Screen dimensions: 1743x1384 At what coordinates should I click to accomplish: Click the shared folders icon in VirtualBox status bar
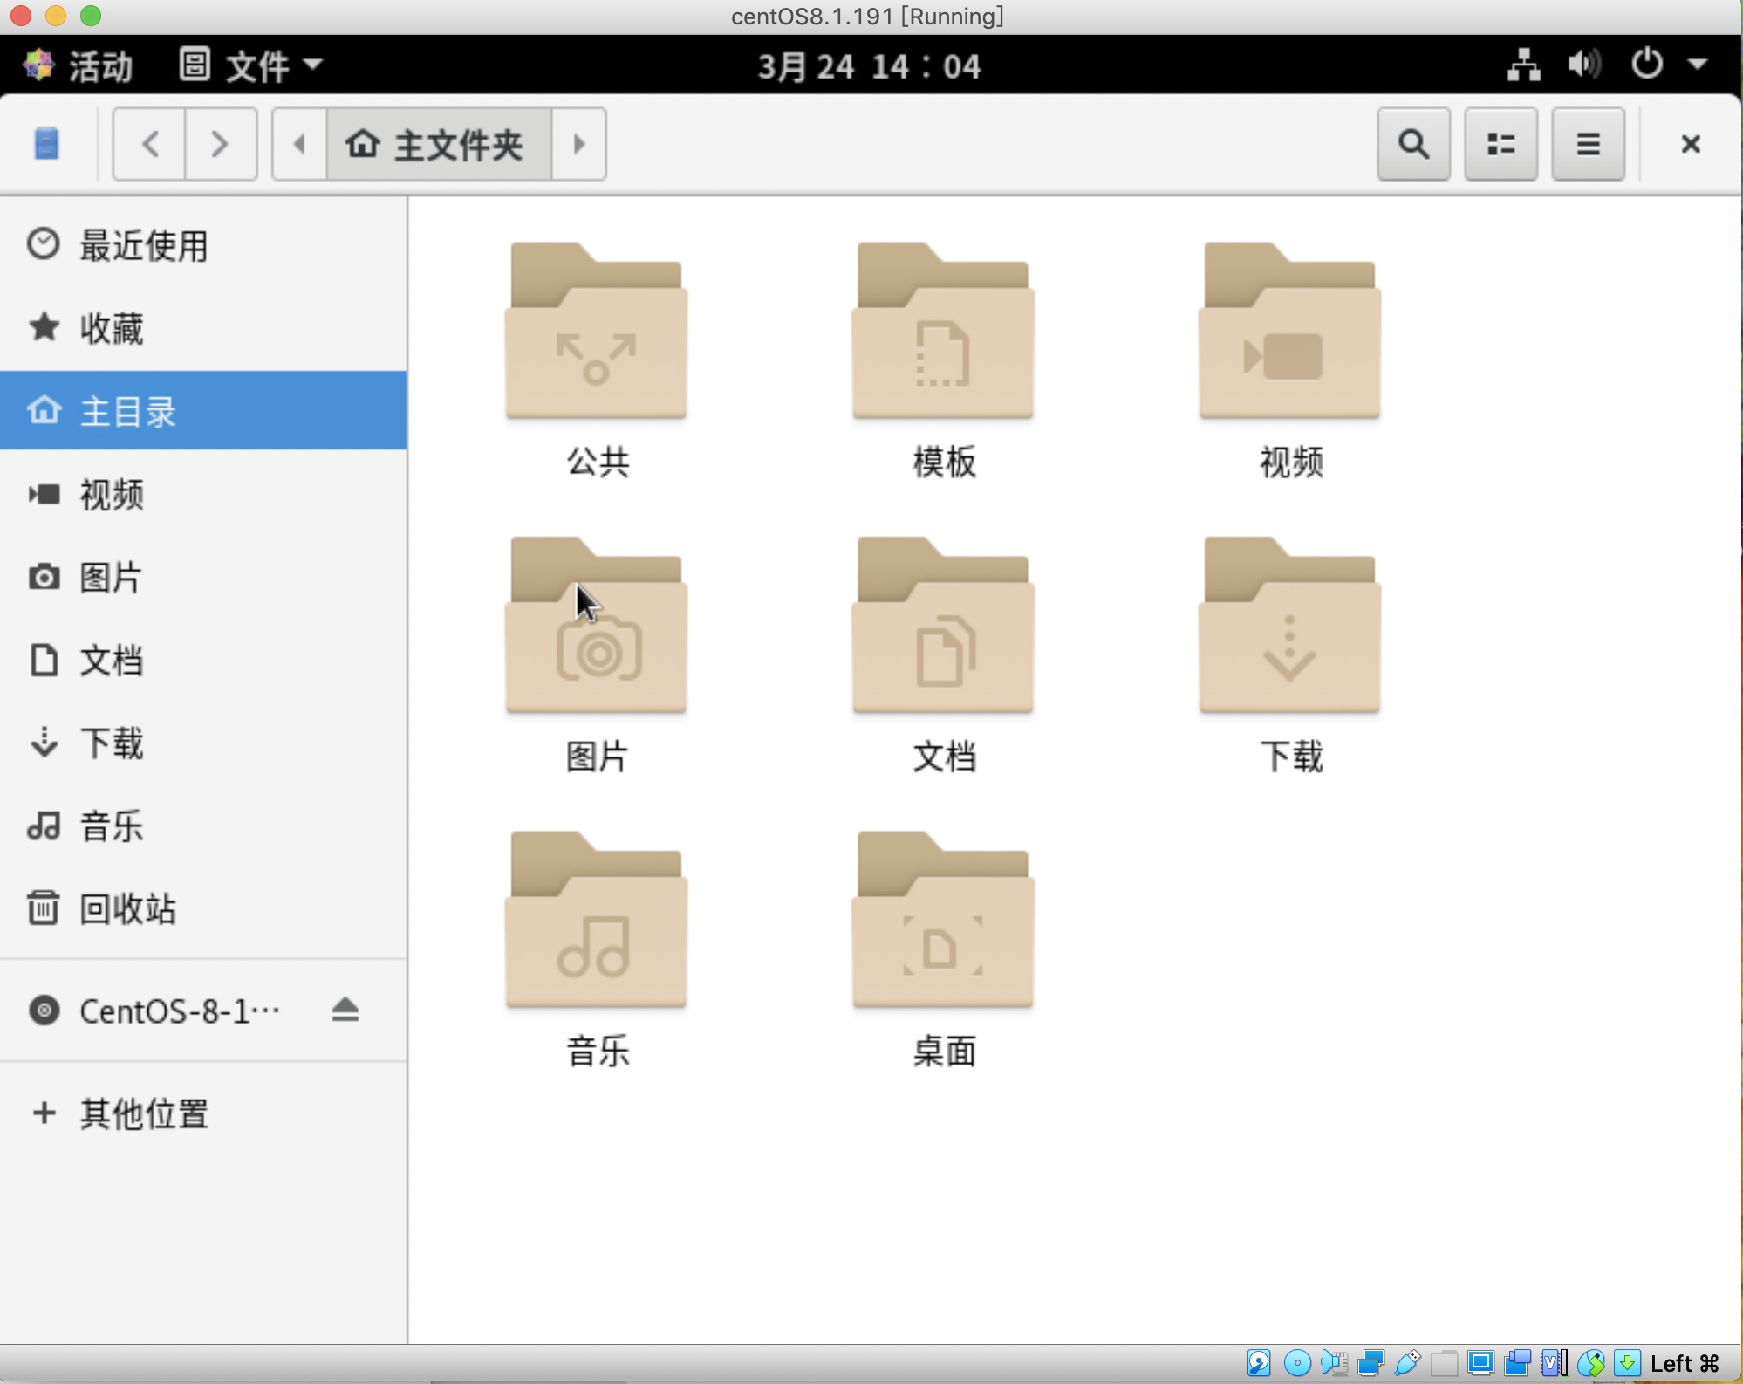pos(1444,1362)
